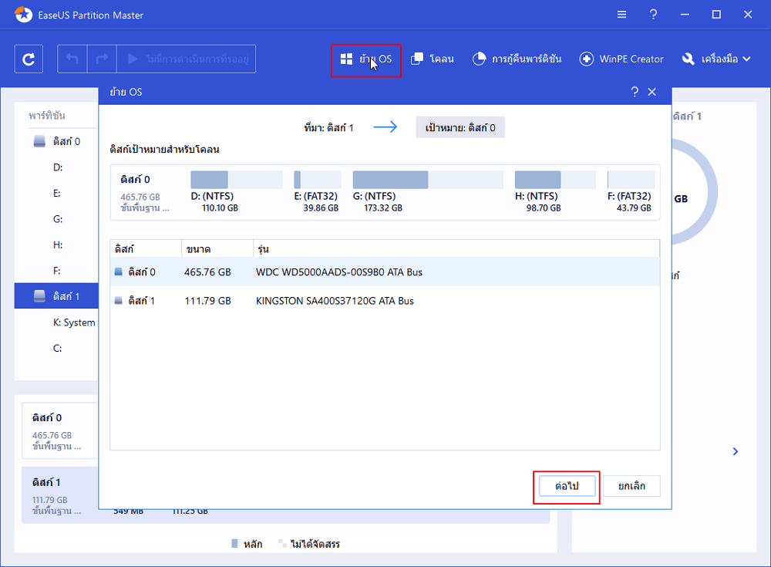Close the ย้าย OS dialog
This screenshot has height=567, width=771.
click(x=652, y=92)
